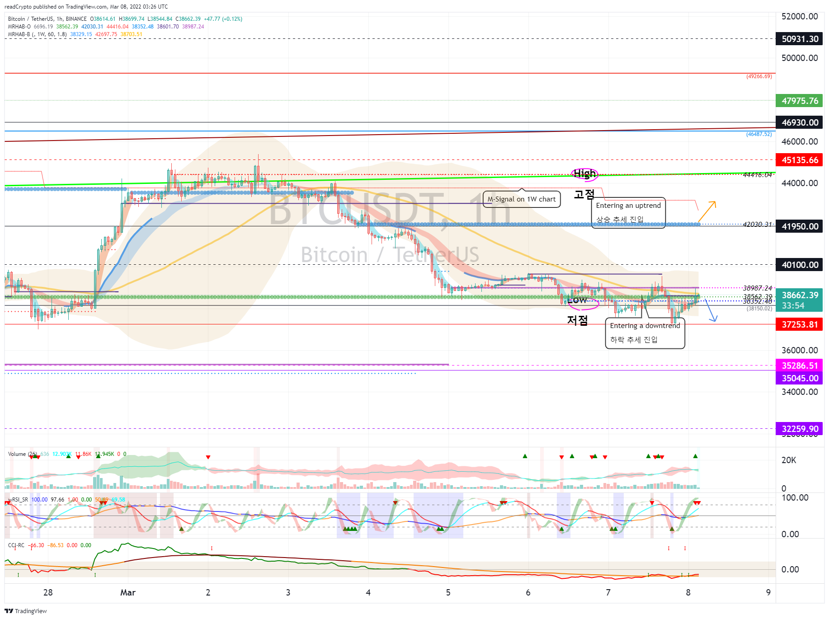This screenshot has height=619, width=829.
Task: Select the Volume (26) indicator legend
Action: [x=23, y=454]
